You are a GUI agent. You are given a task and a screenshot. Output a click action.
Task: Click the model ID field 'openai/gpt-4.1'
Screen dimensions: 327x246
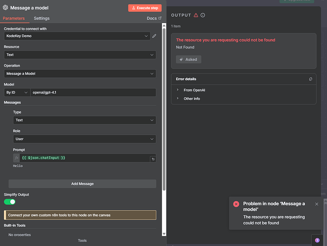coord(93,92)
